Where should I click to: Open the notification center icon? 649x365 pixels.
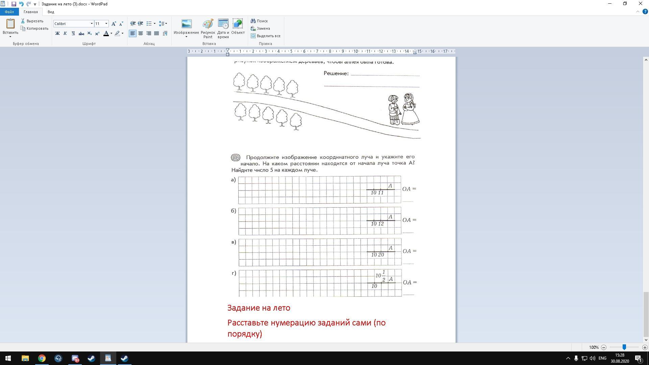(639, 358)
